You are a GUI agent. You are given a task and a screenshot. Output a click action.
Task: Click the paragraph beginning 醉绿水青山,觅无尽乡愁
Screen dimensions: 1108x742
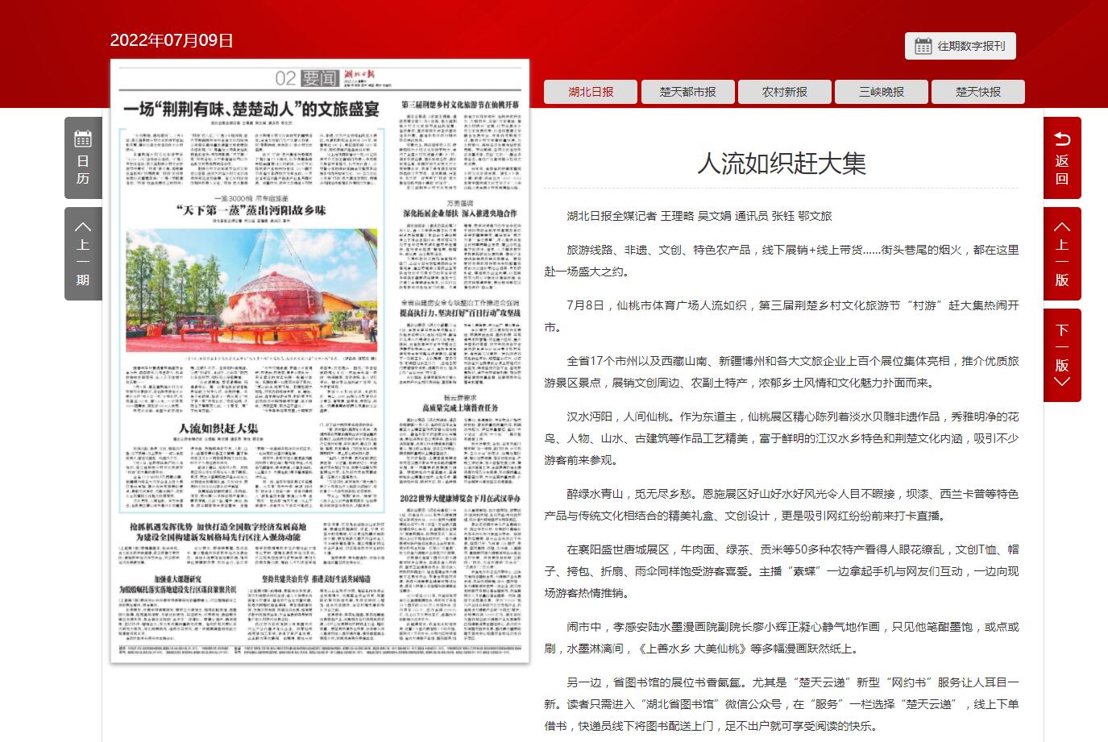[781, 504]
